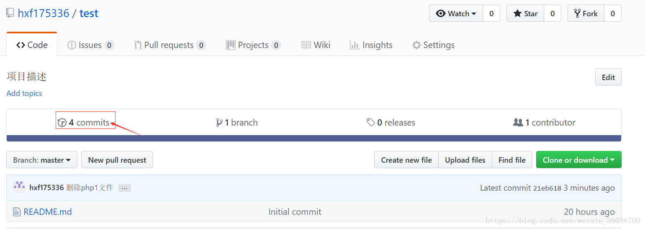645x229 pixels.
Task: Open the stargazers count next to Star
Action: tap(552, 13)
